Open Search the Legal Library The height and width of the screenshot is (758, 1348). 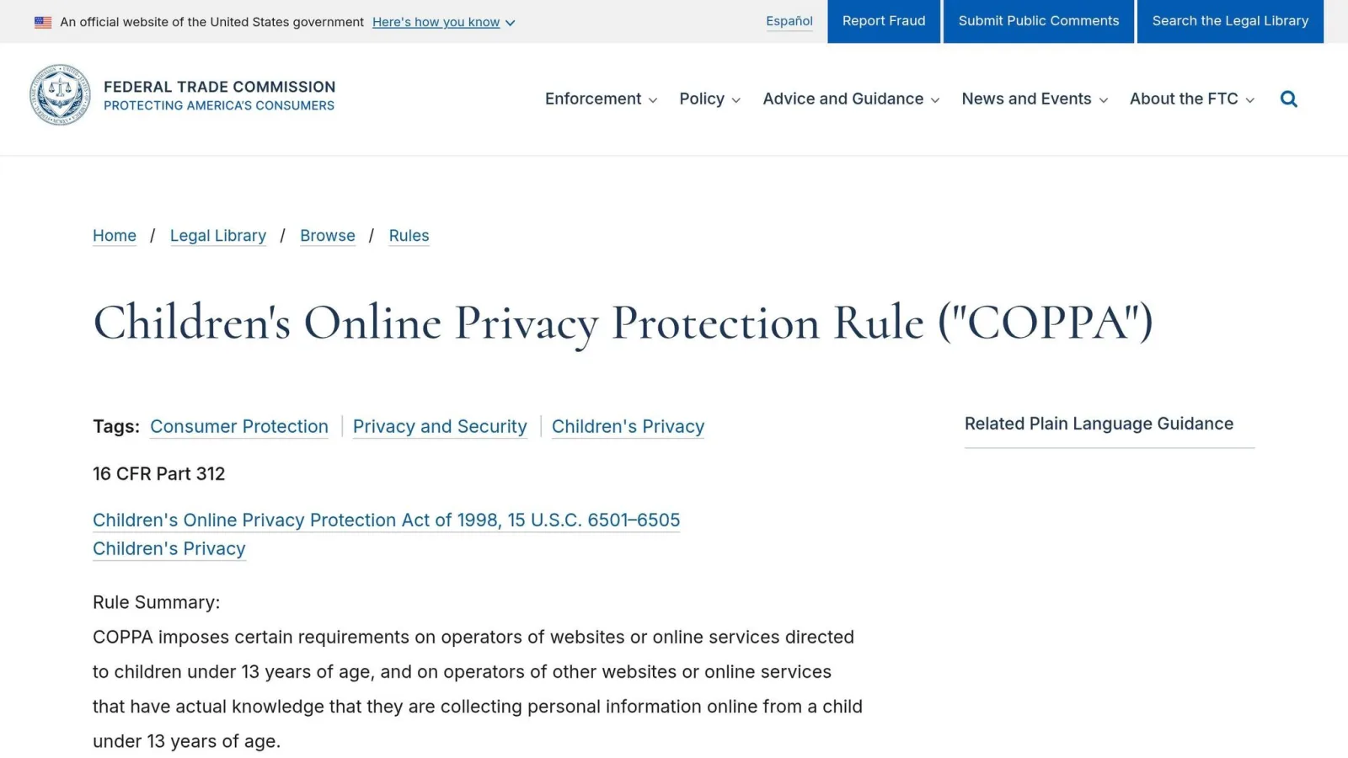[x=1230, y=21]
